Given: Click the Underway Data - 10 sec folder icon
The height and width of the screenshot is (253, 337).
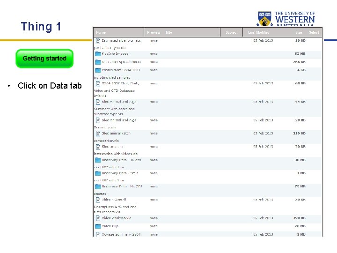Looking at the screenshot, I should 98,160.
